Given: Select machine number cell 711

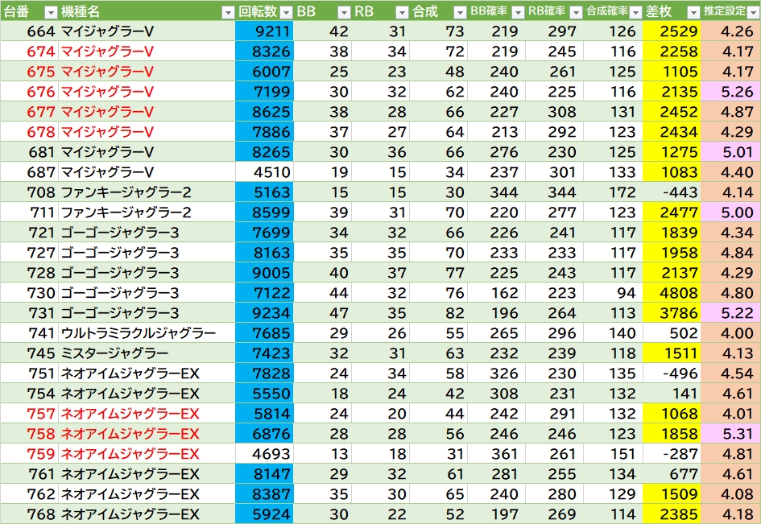Looking at the screenshot, I should pyautogui.click(x=30, y=212).
